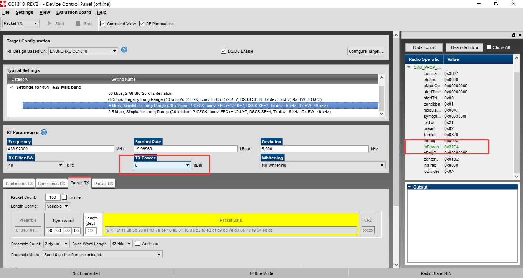The width and height of the screenshot is (523, 278).
Task: Click inside the yellow Packet Data field
Action: click(x=230, y=230)
